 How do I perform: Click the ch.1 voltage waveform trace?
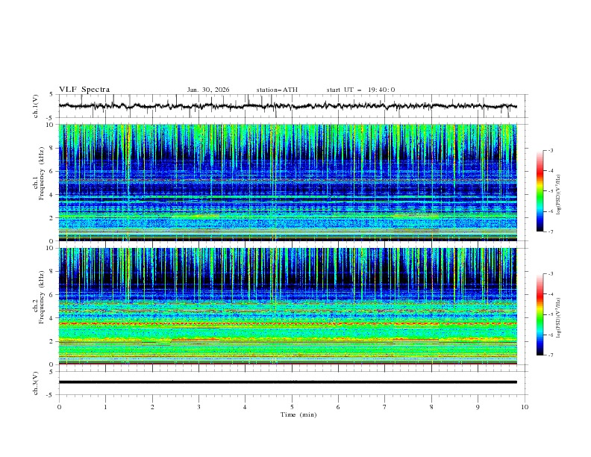tap(287, 106)
